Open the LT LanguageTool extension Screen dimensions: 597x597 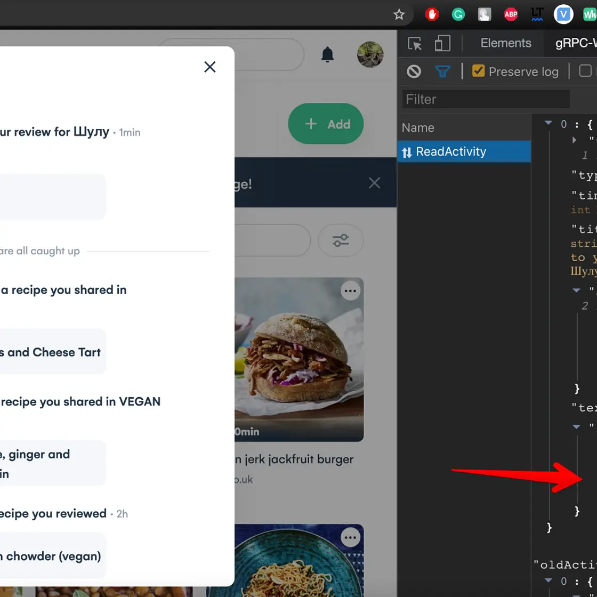tap(537, 14)
